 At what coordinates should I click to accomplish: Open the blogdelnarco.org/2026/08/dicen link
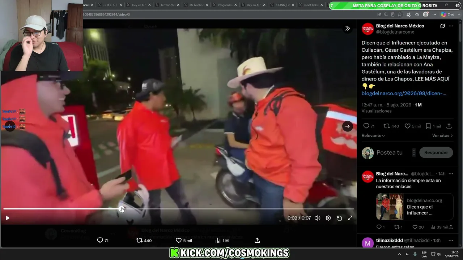404,93
